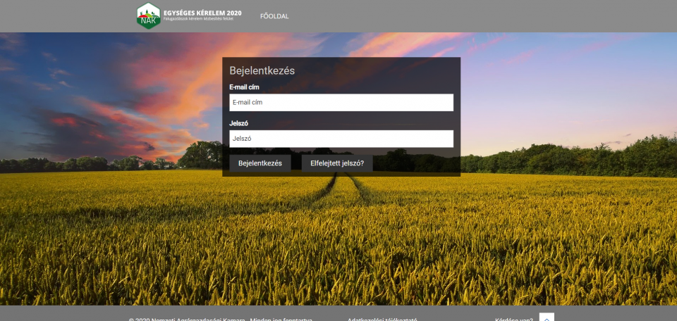Click the bold Jelszó field label
Screen dimensions: 677x321
pos(240,123)
